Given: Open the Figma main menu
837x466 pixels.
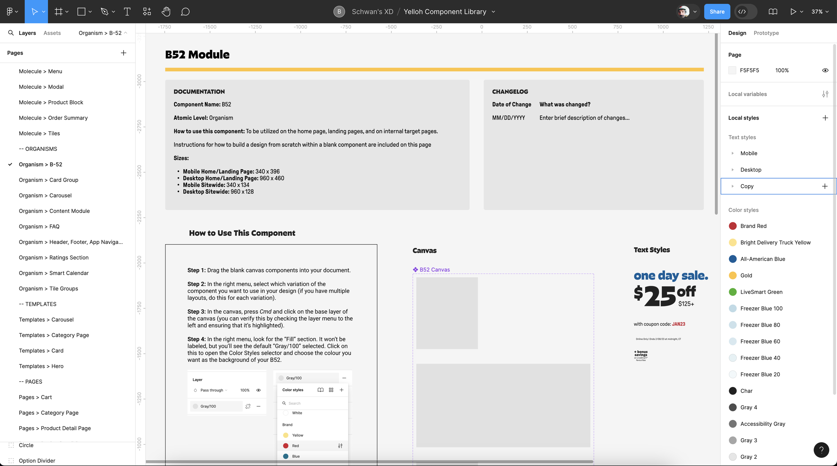Looking at the screenshot, I should click(x=12, y=12).
